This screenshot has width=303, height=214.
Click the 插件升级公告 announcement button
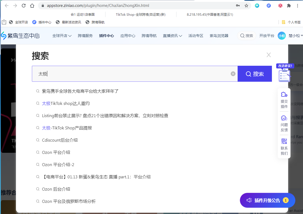(267, 200)
